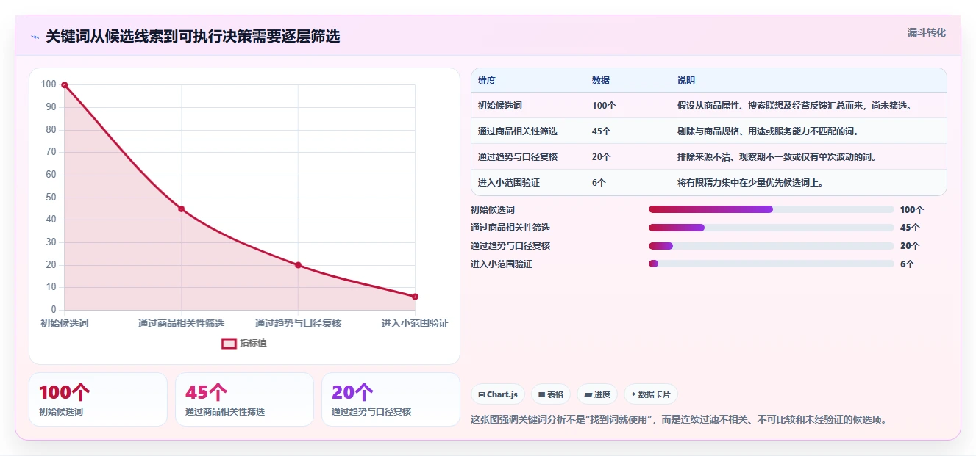
Task: Select the 数据卡片 tag
Action: pos(650,394)
